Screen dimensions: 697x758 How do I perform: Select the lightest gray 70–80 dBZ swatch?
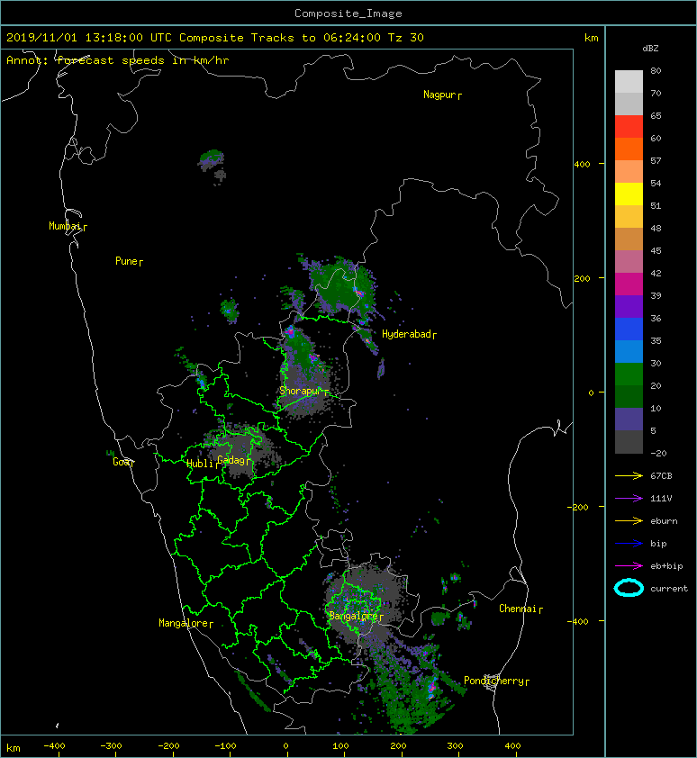click(x=629, y=82)
